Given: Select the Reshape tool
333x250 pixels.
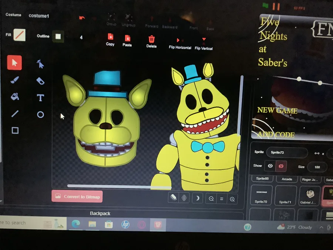Looking at the screenshot, I should (40, 64).
